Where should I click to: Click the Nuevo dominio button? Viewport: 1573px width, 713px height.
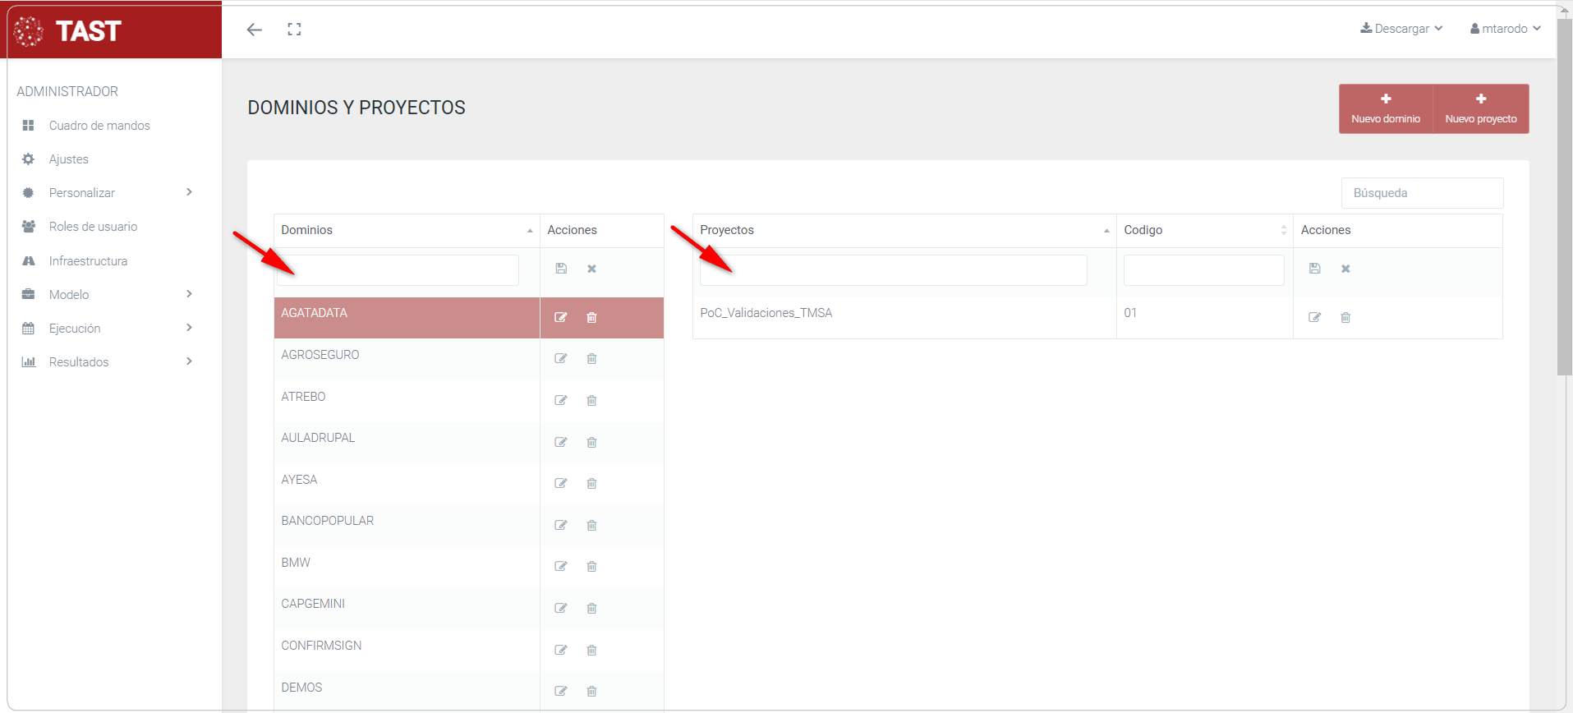point(1386,108)
